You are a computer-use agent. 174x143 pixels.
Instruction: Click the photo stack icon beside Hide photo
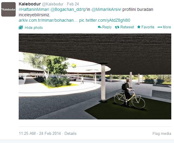click(x=21, y=27)
